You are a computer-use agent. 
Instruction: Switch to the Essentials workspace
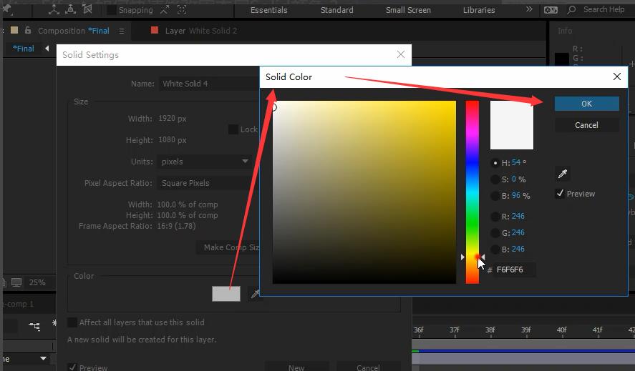[x=269, y=10]
